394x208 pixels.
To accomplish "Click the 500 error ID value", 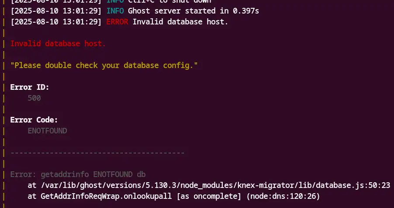I will [34, 98].
